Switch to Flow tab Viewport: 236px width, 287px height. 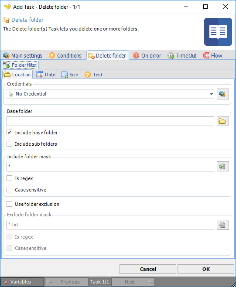click(x=213, y=55)
